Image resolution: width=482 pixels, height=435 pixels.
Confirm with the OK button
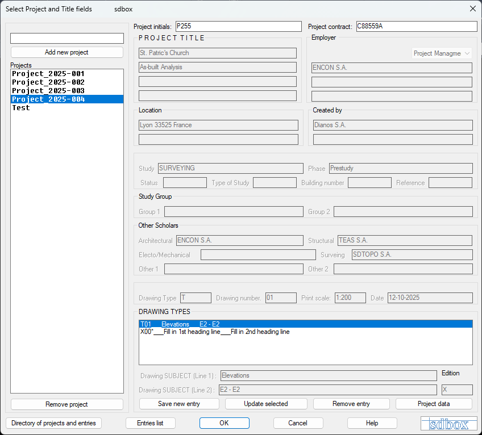click(x=224, y=423)
